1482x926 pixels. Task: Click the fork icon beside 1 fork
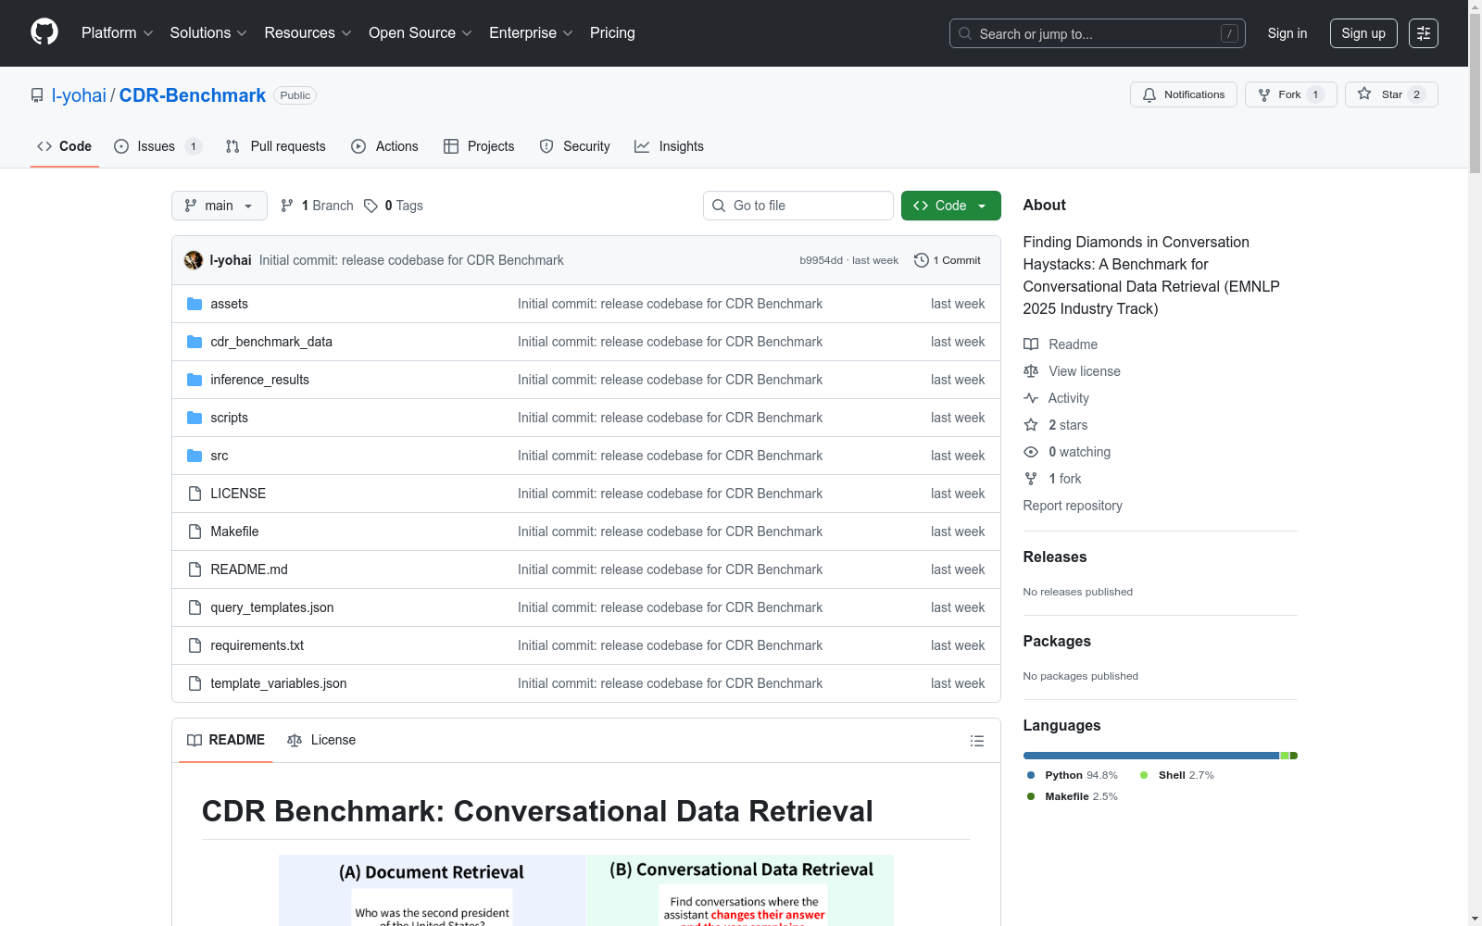pos(1031,479)
